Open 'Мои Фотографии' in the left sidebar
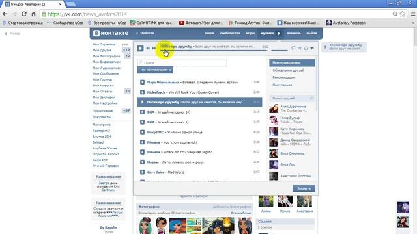The image size is (417, 234). pyautogui.click(x=106, y=56)
